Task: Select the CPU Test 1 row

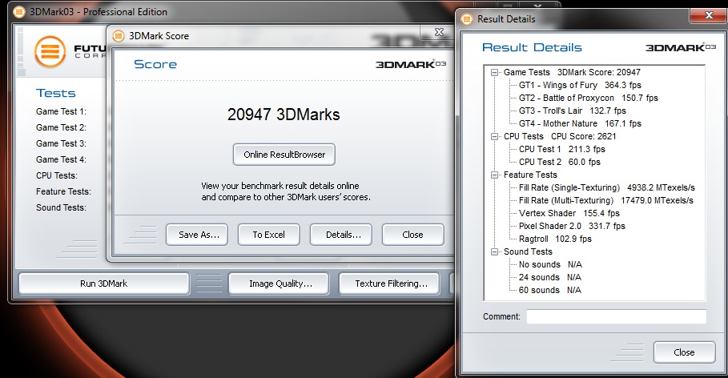Action: (561, 149)
